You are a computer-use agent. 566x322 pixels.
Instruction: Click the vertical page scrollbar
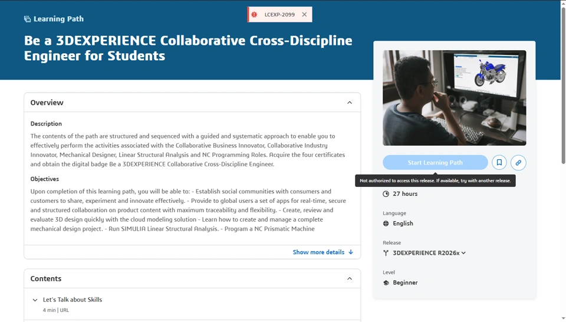point(563,161)
